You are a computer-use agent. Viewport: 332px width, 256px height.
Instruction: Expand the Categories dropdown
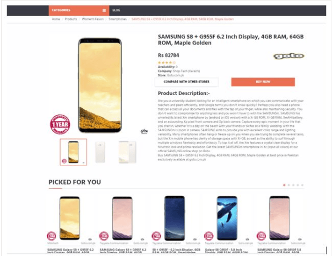click(x=79, y=10)
